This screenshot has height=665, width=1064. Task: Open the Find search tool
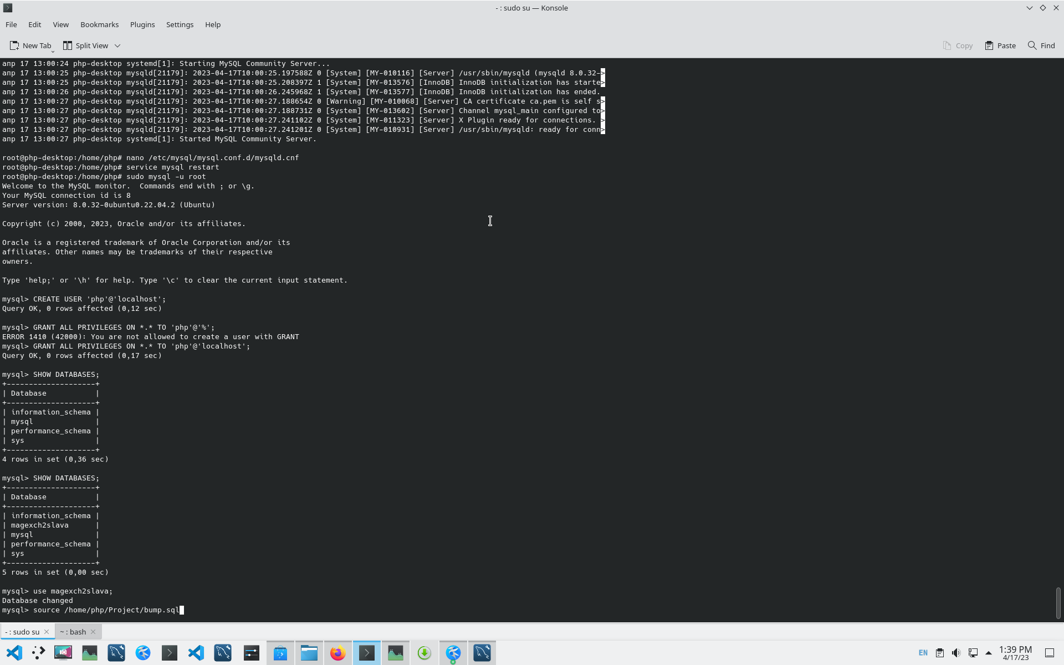pyautogui.click(x=1041, y=45)
